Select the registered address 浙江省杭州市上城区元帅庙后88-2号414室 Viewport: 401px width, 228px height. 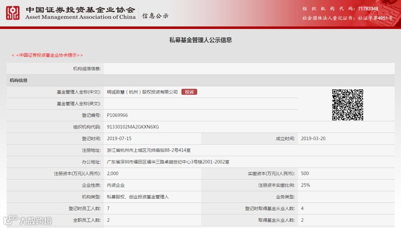coord(149,150)
